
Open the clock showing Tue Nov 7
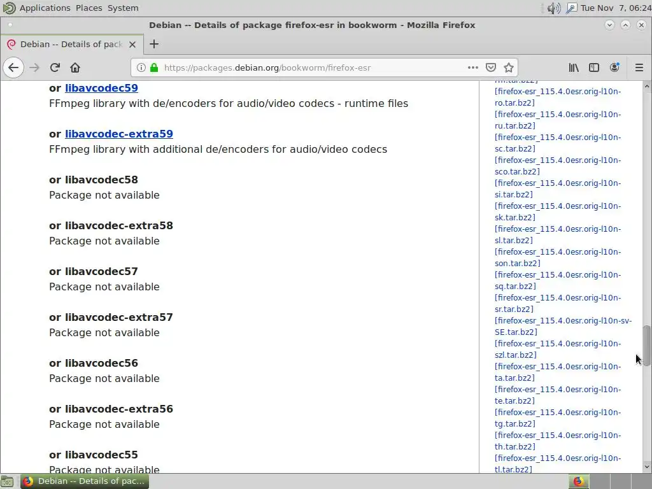click(x=616, y=8)
